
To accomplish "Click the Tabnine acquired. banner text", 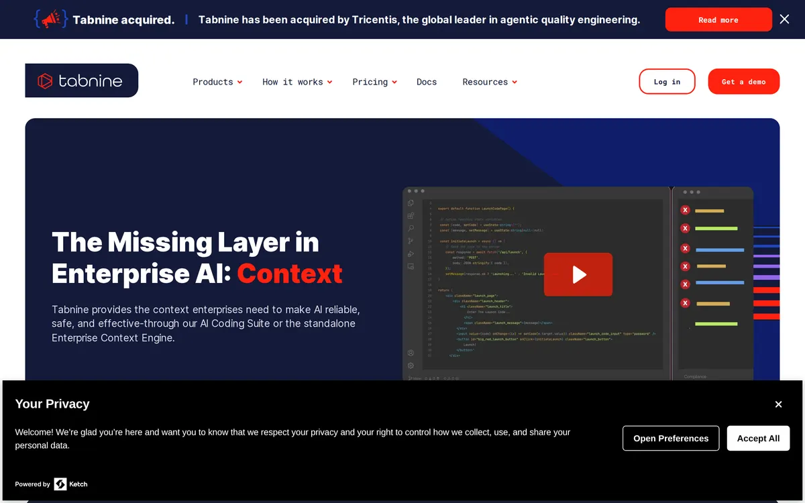I will coord(123,19).
